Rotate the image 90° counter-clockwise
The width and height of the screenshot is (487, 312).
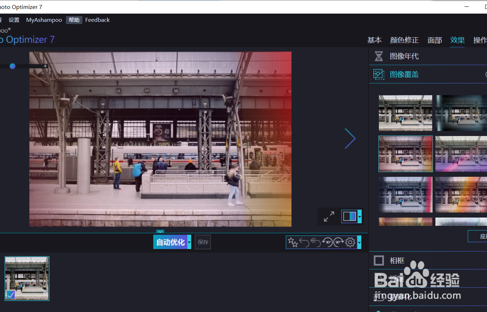pos(327,242)
